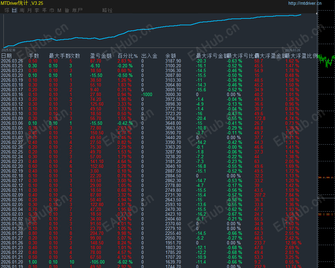This screenshot has height=268, width=335.
Task: Select the 币 symbol tab
Action: point(52,10)
